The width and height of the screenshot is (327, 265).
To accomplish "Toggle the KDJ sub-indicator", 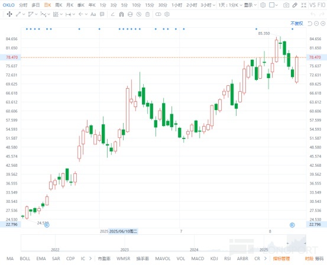I will pyautogui.click(x=214, y=258).
